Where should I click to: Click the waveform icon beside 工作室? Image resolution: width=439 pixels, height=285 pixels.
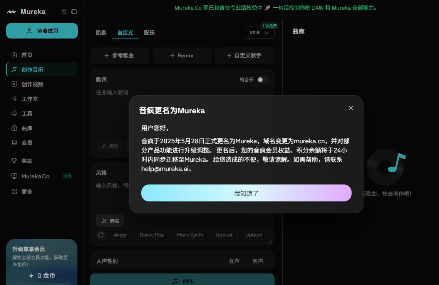(x=14, y=99)
